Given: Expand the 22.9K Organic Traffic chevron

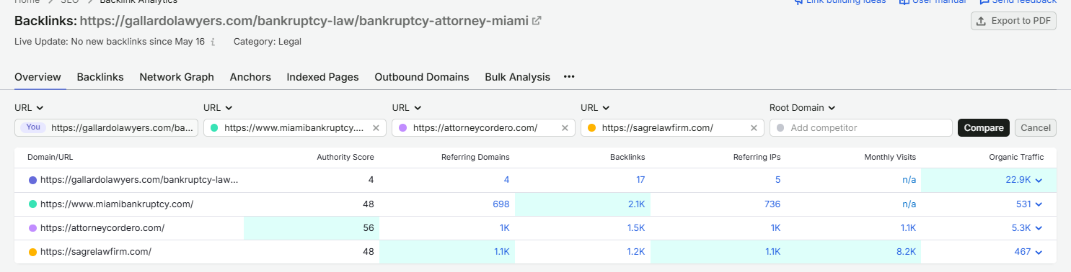Looking at the screenshot, I should coord(1039,181).
